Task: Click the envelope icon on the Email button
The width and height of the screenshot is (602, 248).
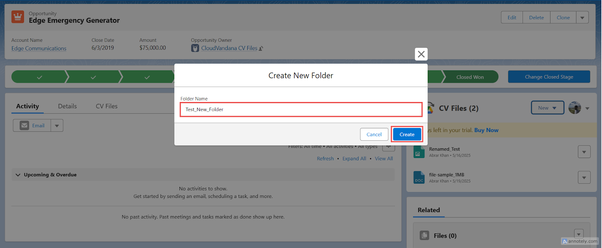Action: tap(24, 126)
